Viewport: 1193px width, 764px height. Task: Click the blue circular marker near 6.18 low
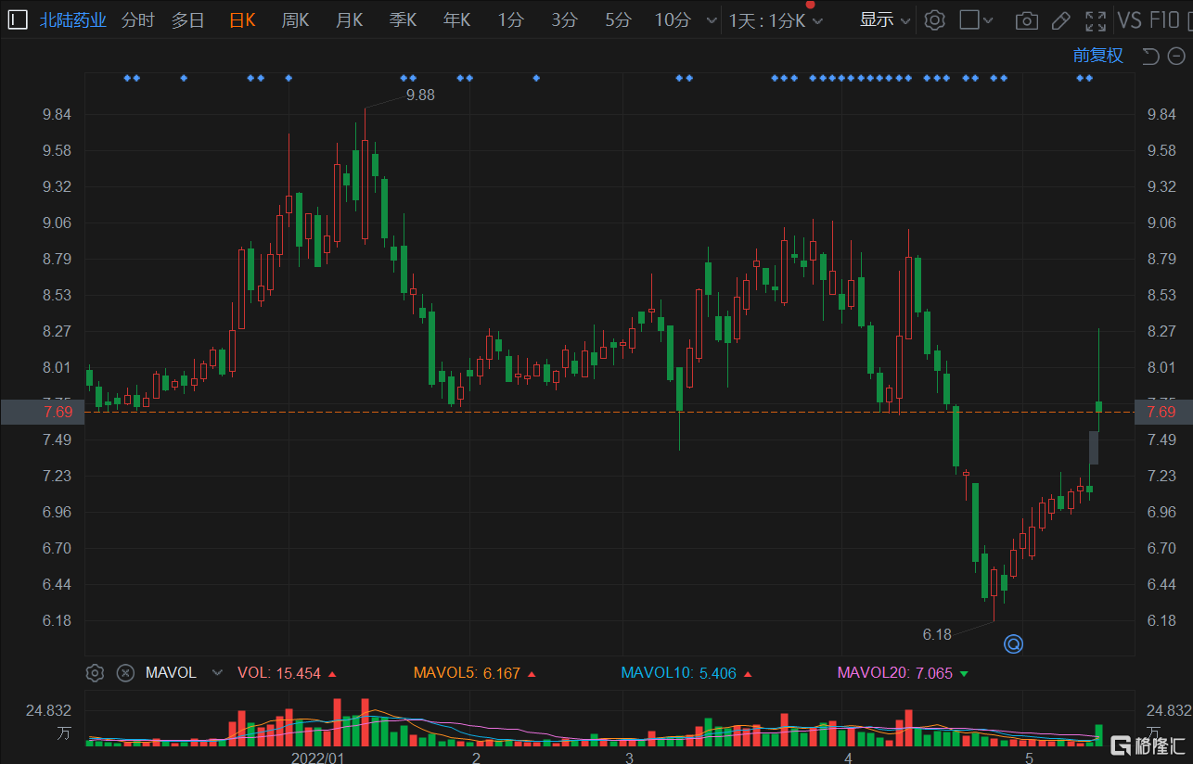pyautogui.click(x=1013, y=643)
